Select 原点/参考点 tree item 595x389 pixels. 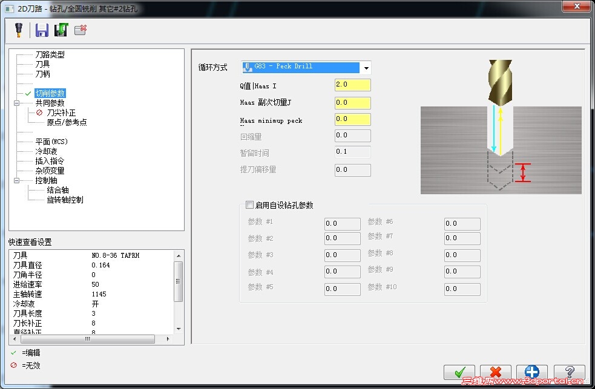click(67, 122)
